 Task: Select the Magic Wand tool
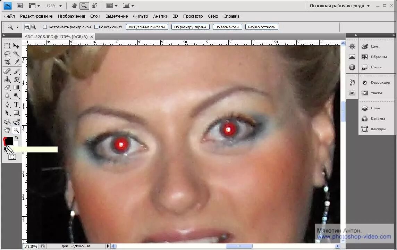(16, 54)
